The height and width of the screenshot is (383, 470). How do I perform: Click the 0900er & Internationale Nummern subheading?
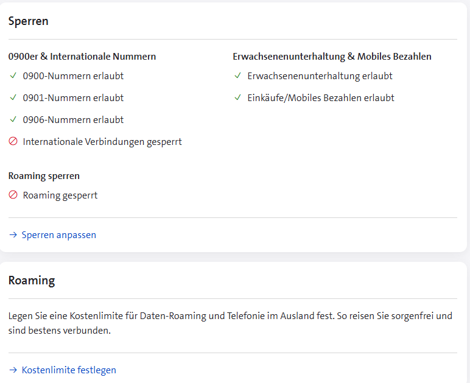82,57
